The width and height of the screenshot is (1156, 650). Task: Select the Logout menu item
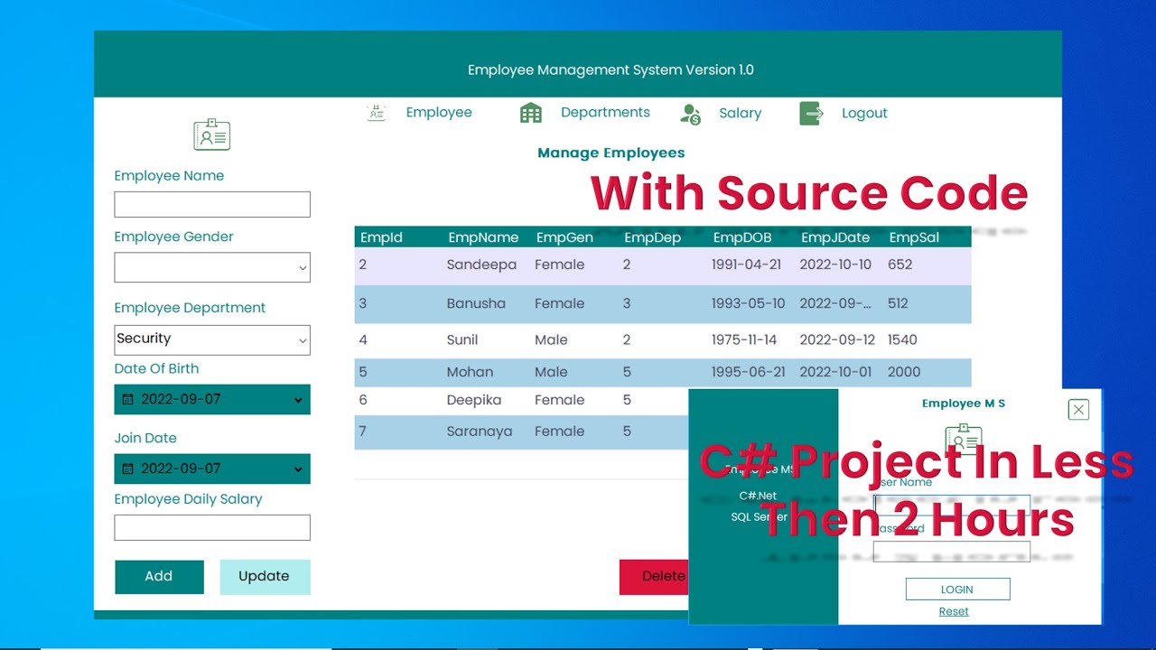[864, 114]
